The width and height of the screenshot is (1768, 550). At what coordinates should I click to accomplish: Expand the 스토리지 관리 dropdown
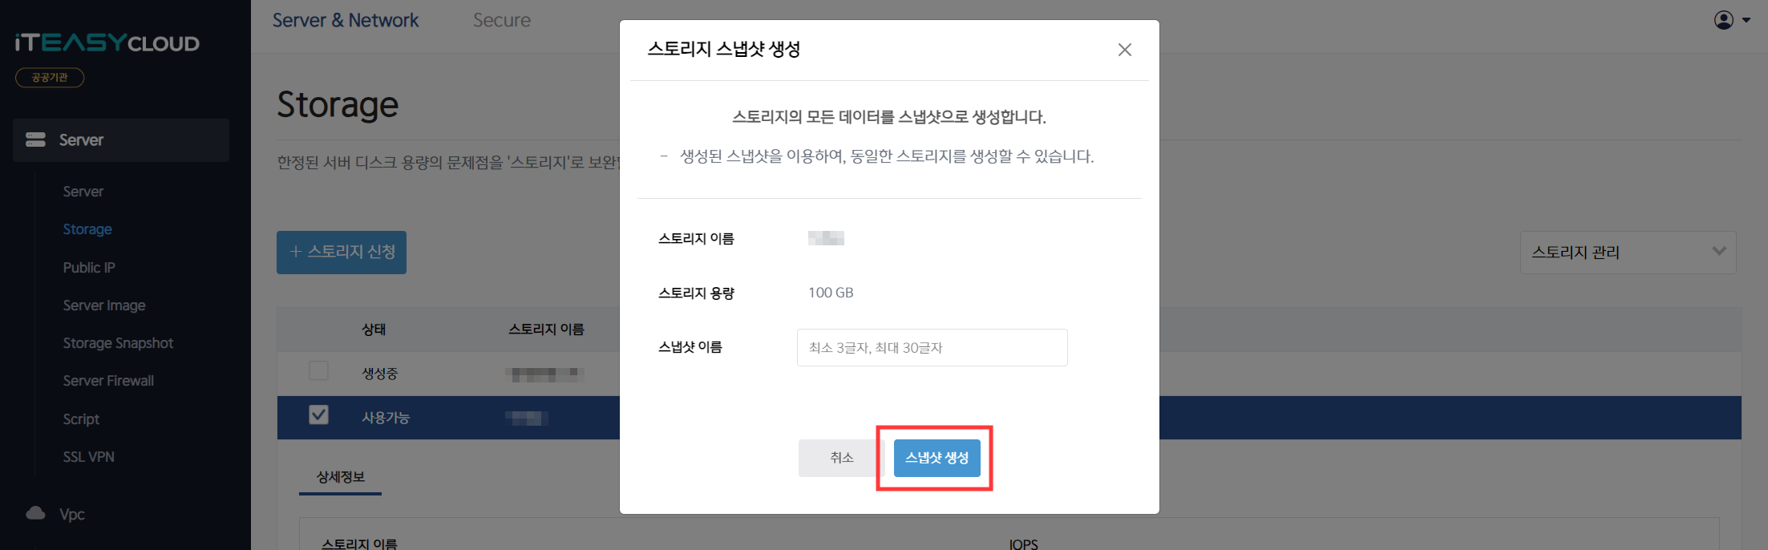click(1628, 253)
